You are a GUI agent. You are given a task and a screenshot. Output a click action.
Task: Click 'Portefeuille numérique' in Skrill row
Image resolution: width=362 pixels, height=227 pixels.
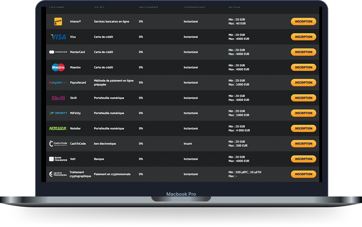pyautogui.click(x=109, y=98)
